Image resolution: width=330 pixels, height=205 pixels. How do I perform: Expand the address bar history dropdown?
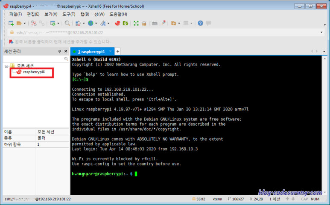click(x=321, y=32)
